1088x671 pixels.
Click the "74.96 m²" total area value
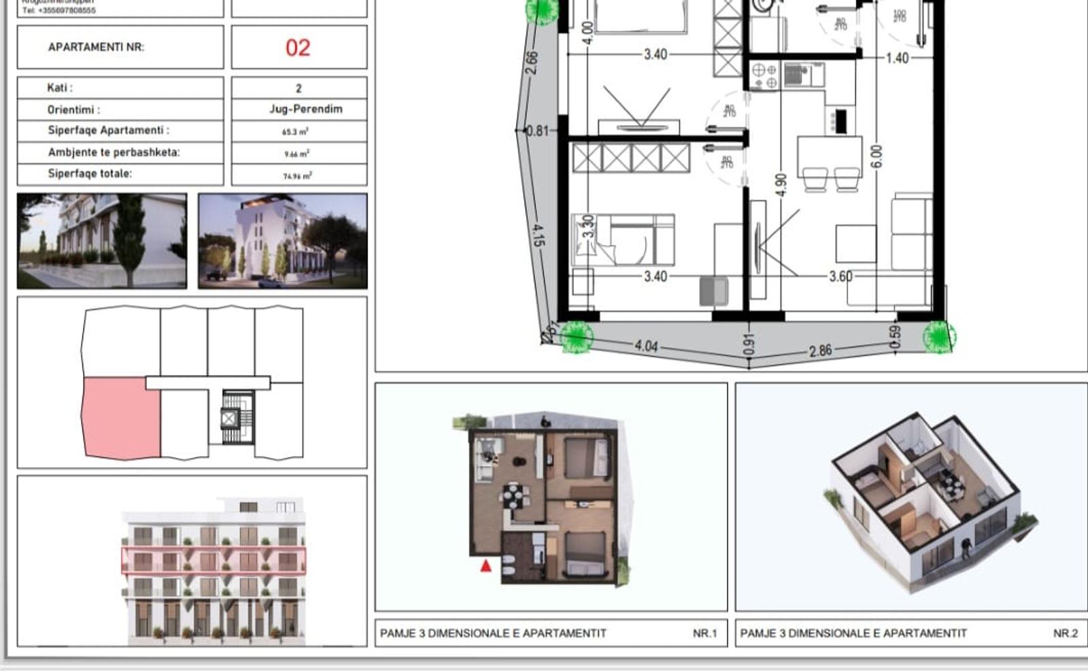point(297,176)
